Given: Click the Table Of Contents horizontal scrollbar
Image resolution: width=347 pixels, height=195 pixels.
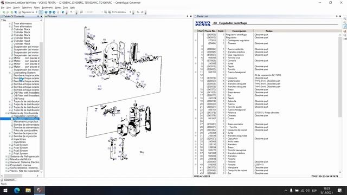Looking at the screenshot, I should point(13,175).
